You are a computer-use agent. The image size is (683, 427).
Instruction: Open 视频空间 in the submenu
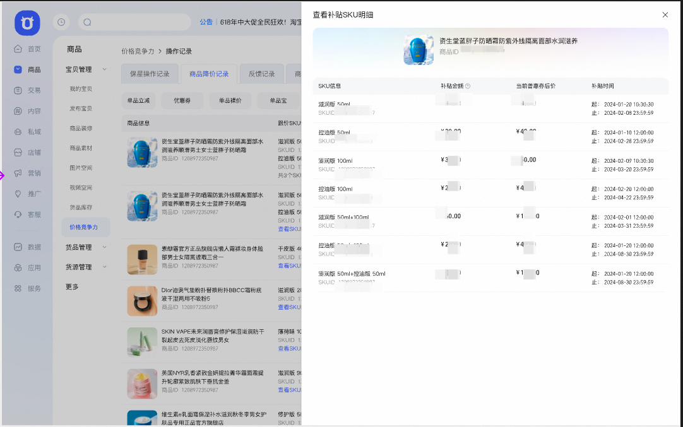[x=81, y=187]
